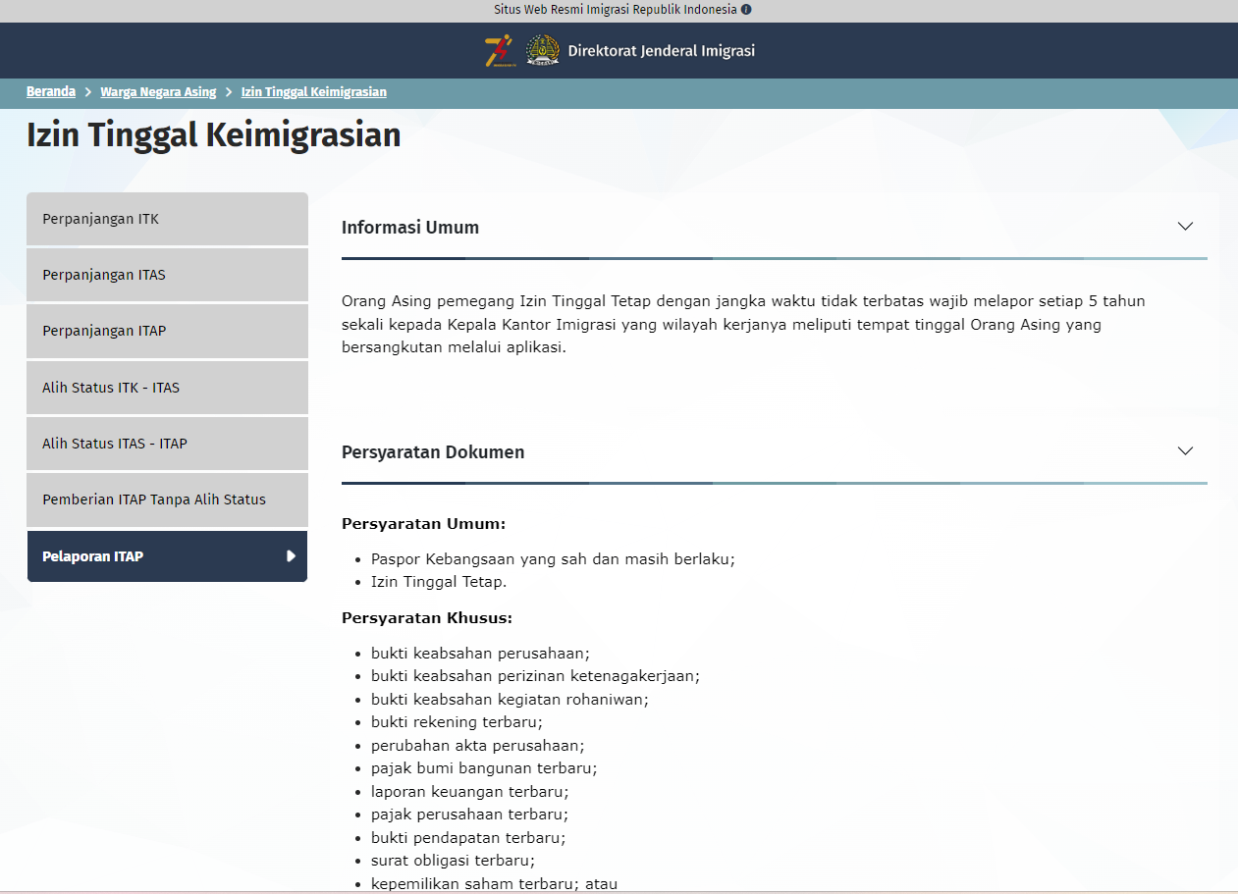Collapse the Informasi Umum section chevron
This screenshot has height=894, width=1238.
pyautogui.click(x=1185, y=227)
